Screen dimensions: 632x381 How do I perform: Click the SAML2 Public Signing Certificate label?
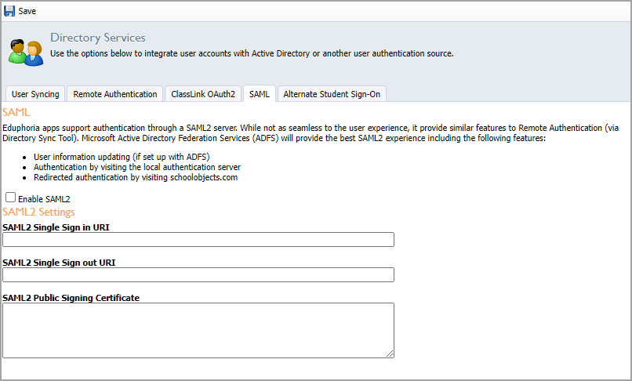tap(71, 298)
